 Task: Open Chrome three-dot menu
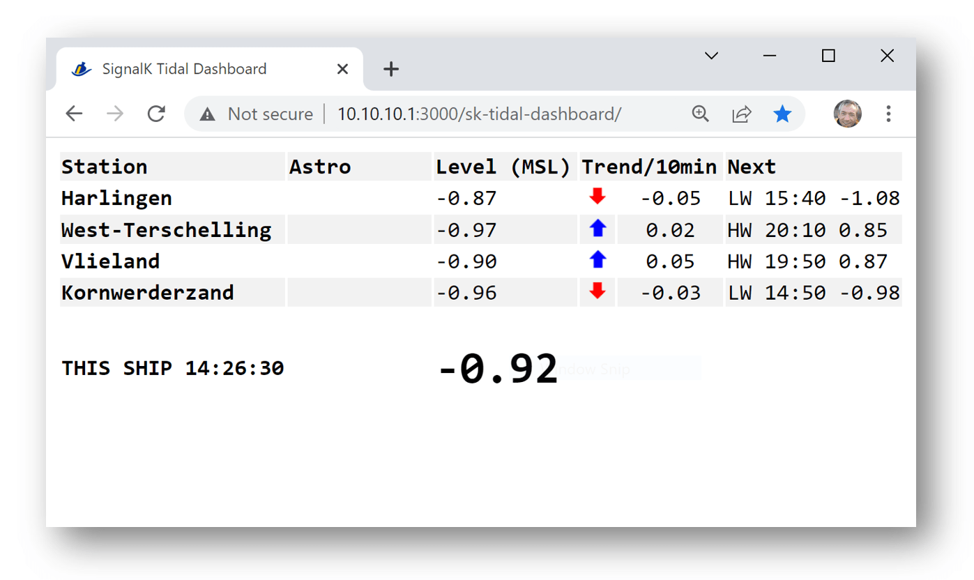[x=888, y=114]
